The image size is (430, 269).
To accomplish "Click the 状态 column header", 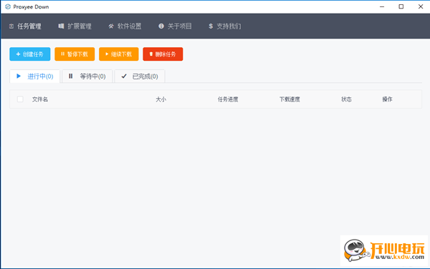I will coord(346,99).
